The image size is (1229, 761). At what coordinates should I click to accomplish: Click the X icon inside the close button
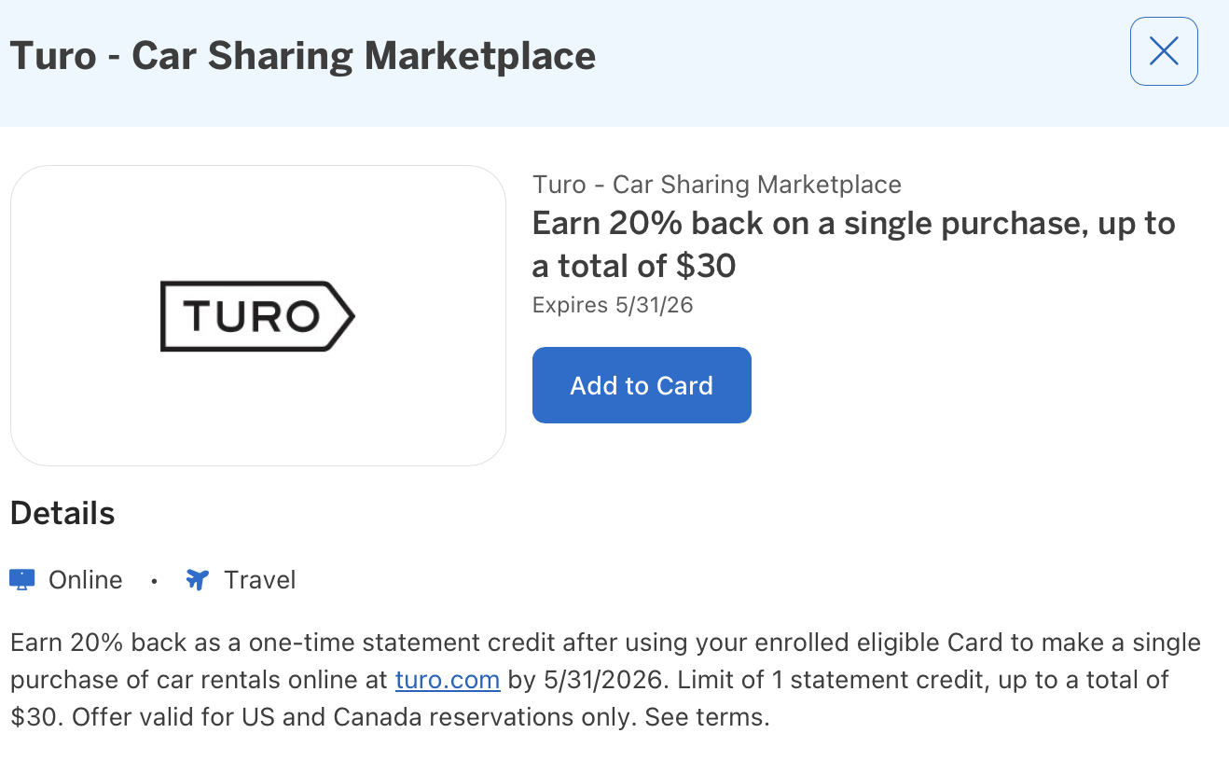pos(1163,51)
